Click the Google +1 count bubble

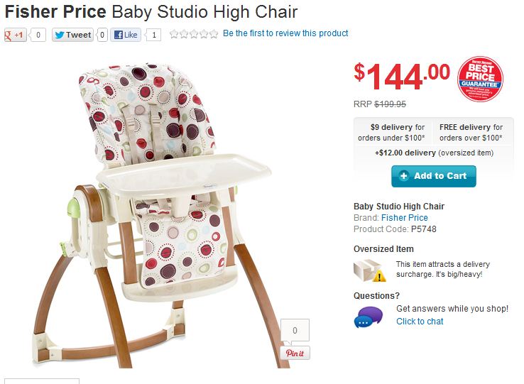(x=38, y=35)
